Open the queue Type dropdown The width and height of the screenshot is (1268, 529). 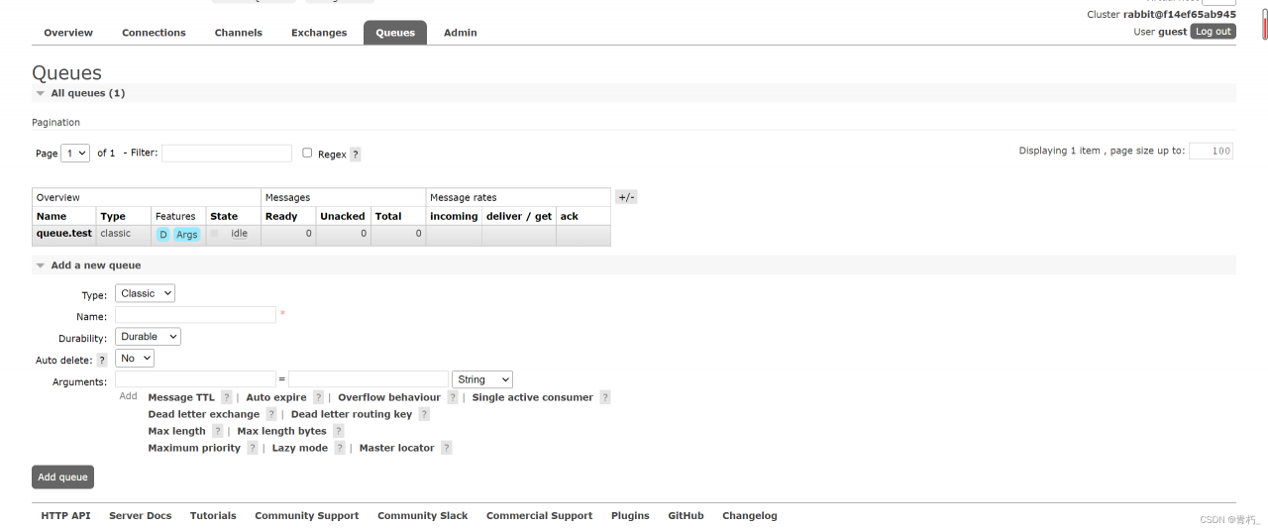point(145,293)
